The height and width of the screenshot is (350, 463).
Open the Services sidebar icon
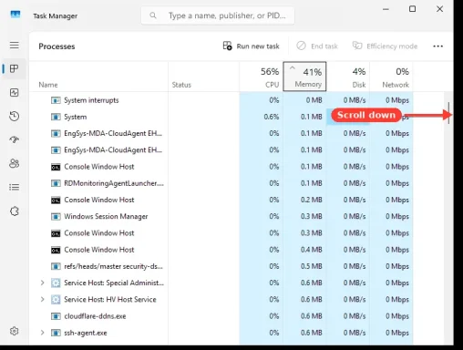click(x=15, y=211)
